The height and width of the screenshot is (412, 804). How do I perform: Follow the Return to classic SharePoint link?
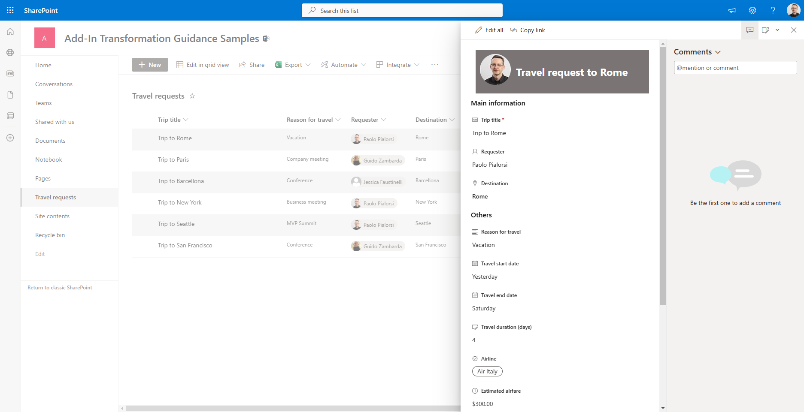pos(59,287)
